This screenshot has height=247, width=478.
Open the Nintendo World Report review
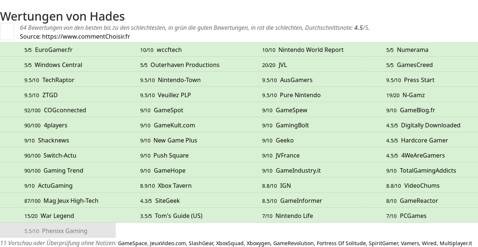tap(303, 50)
